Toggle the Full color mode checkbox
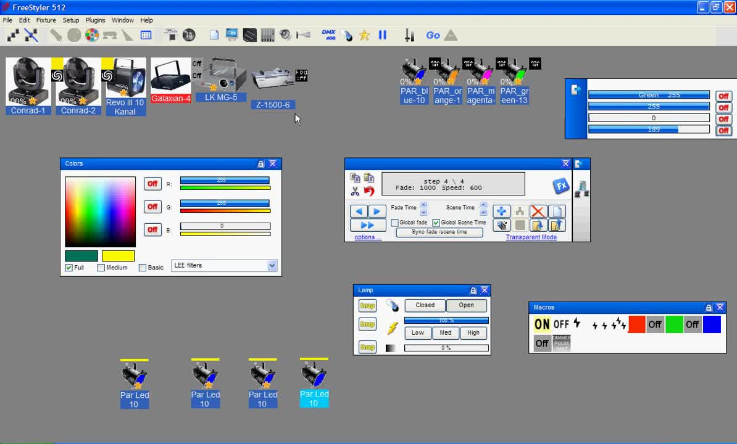The height and width of the screenshot is (444, 737). (68, 267)
